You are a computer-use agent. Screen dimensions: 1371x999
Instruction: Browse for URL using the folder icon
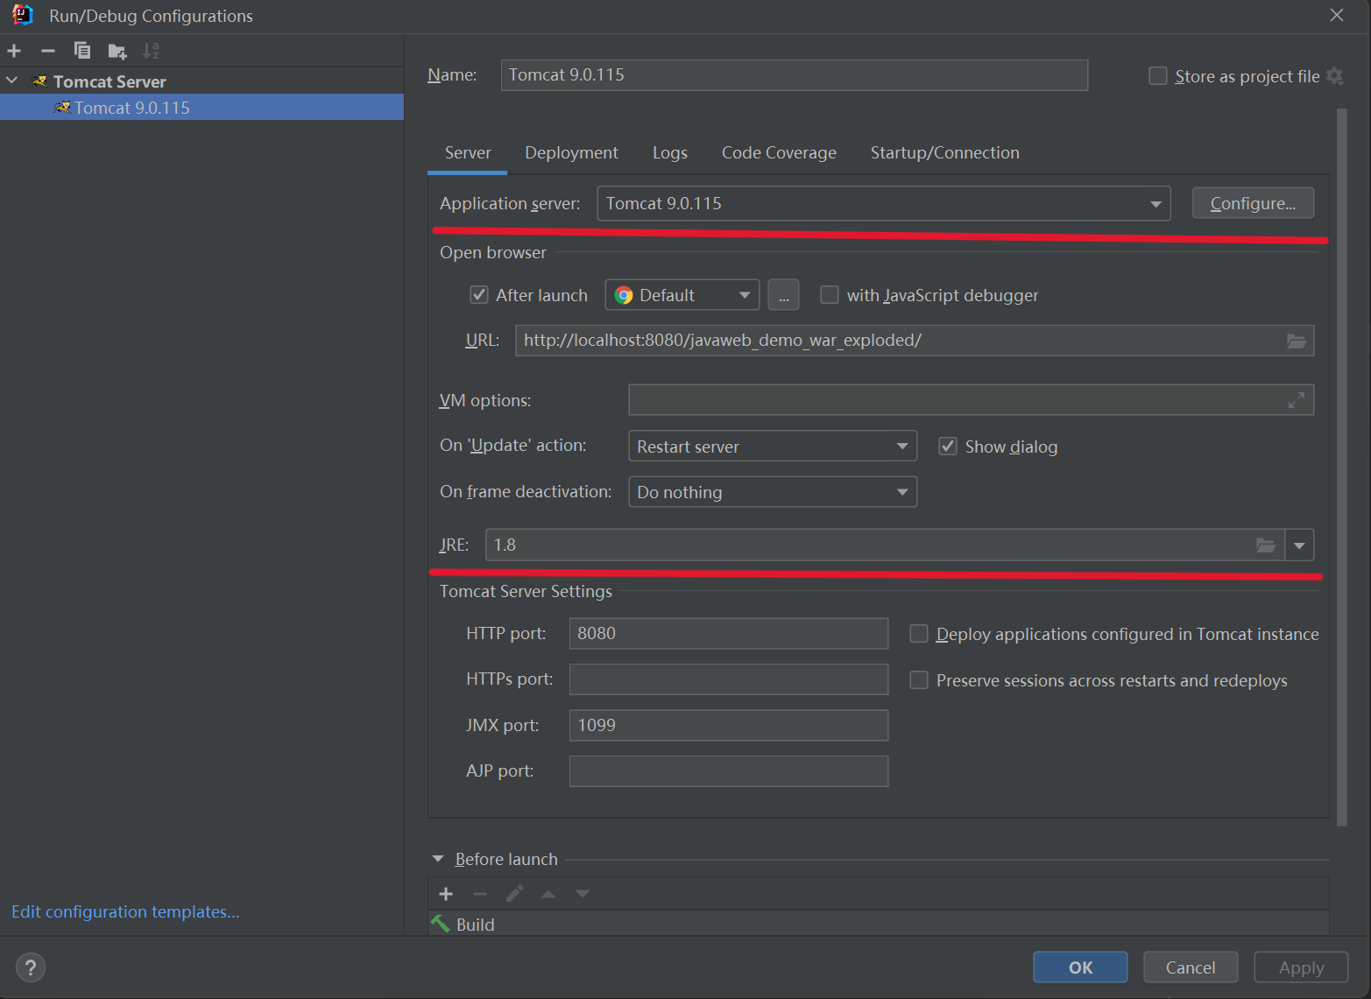point(1297,341)
